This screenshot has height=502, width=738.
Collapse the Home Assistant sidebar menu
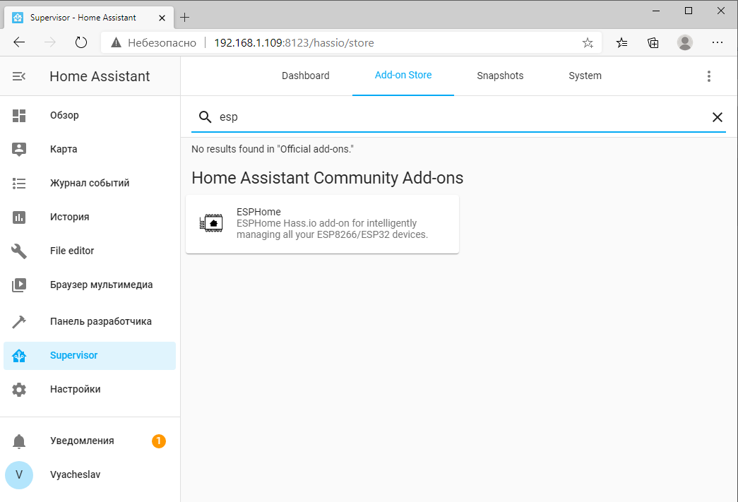pyautogui.click(x=19, y=76)
